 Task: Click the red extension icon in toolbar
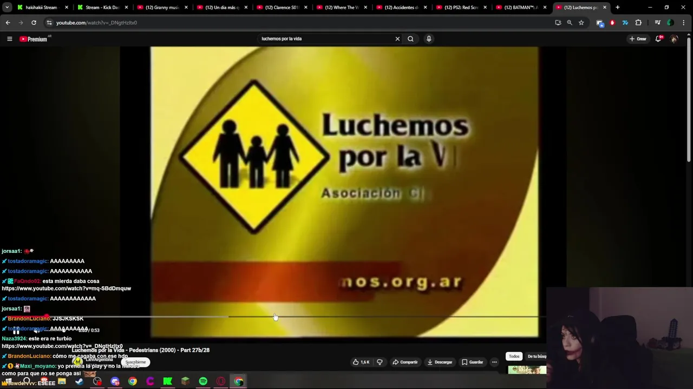click(x=612, y=23)
